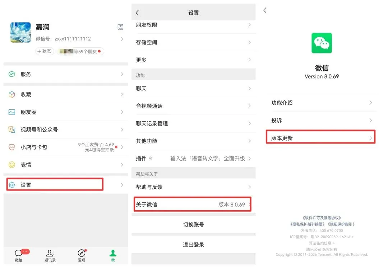The height and width of the screenshot is (268, 388).
Task: Open the ICP备案号 link
Action: 322,237
